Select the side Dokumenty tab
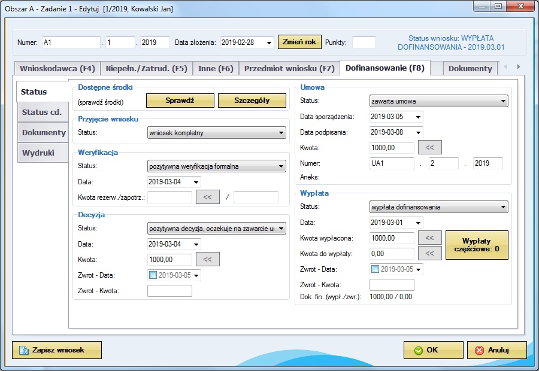Image resolution: width=539 pixels, height=371 pixels. pyautogui.click(x=43, y=132)
